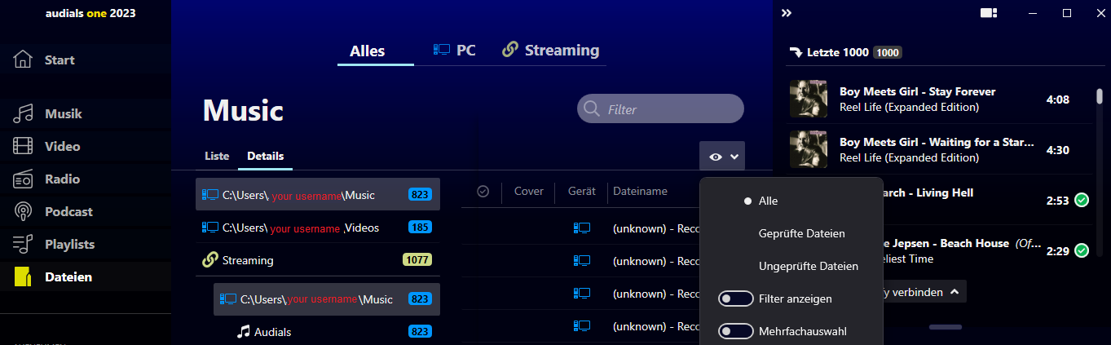
Task: Click the PC device icon in third file row
Action: pyautogui.click(x=581, y=294)
